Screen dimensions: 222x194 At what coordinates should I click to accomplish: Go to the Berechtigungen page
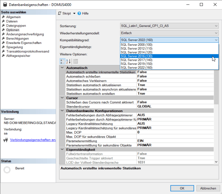(x=17, y=39)
